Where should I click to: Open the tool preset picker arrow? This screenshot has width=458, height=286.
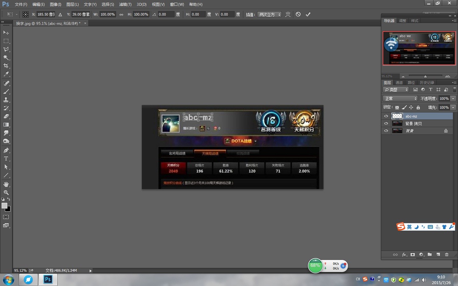point(17,14)
